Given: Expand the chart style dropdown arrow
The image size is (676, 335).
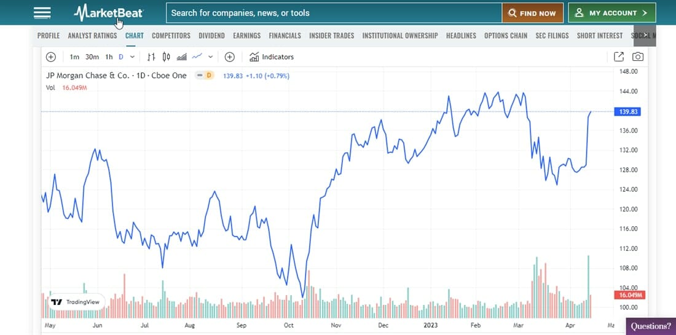Looking at the screenshot, I should (x=211, y=57).
